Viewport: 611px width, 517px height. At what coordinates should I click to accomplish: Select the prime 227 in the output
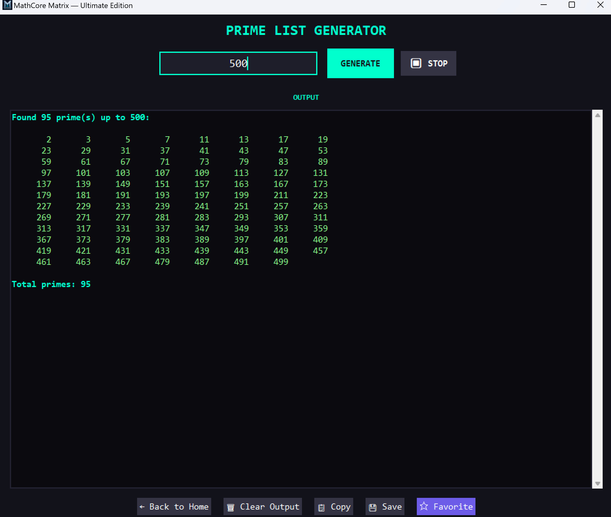tap(44, 206)
